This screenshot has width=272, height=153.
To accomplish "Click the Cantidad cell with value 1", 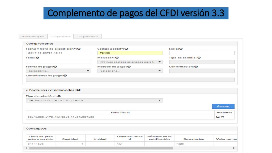I will (x=70, y=144).
